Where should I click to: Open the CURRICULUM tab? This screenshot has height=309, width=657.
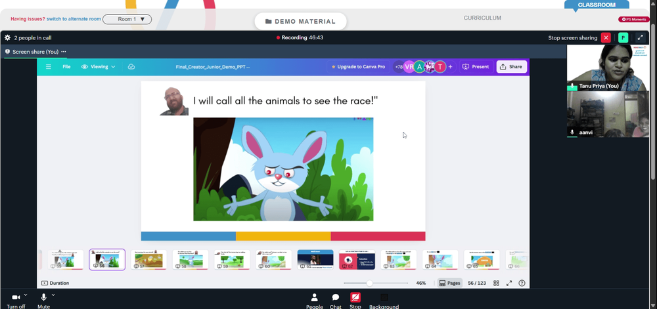pyautogui.click(x=482, y=18)
